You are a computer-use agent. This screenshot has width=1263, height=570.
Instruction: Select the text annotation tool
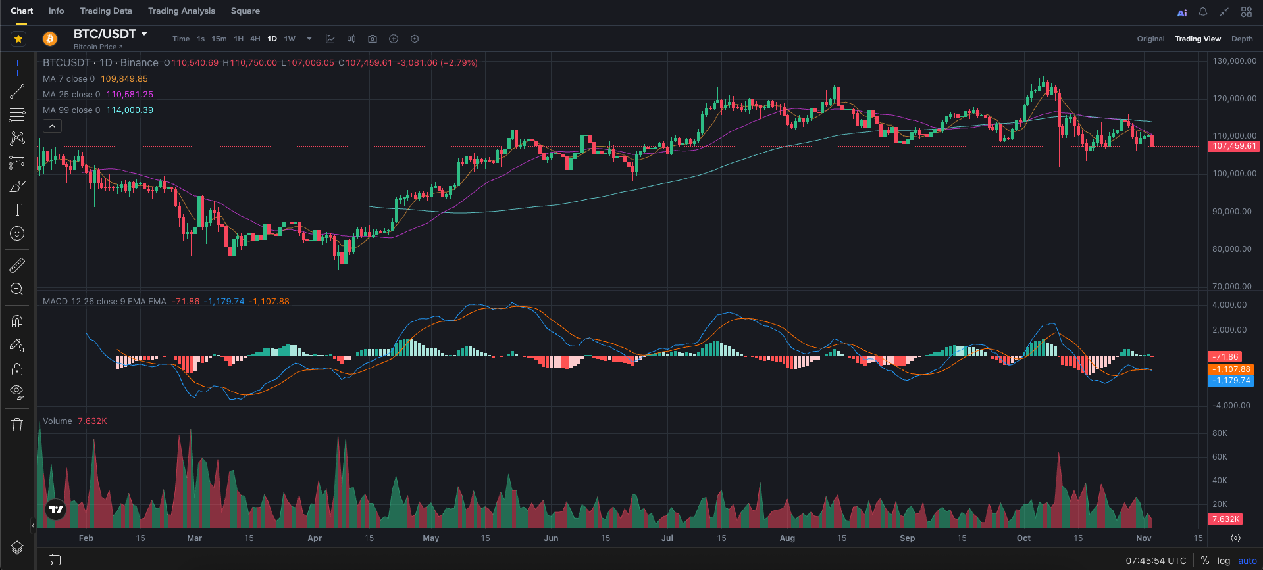pos(17,210)
